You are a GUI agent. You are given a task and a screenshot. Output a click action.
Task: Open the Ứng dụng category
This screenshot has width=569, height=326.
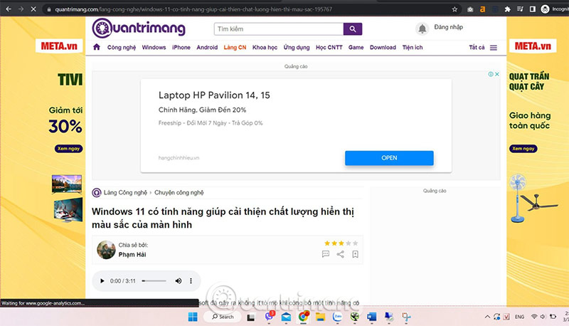click(x=297, y=47)
